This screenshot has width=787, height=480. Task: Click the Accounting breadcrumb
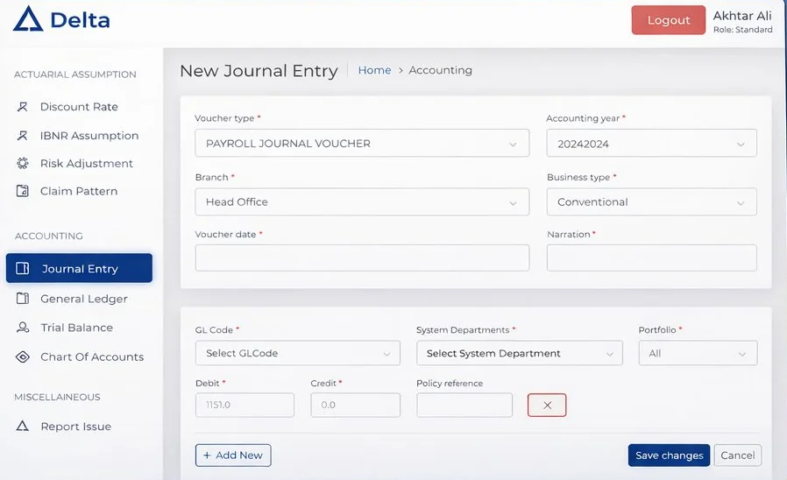tap(440, 70)
